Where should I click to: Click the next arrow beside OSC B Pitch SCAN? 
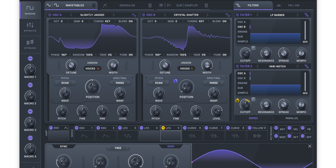[x=167, y=83]
